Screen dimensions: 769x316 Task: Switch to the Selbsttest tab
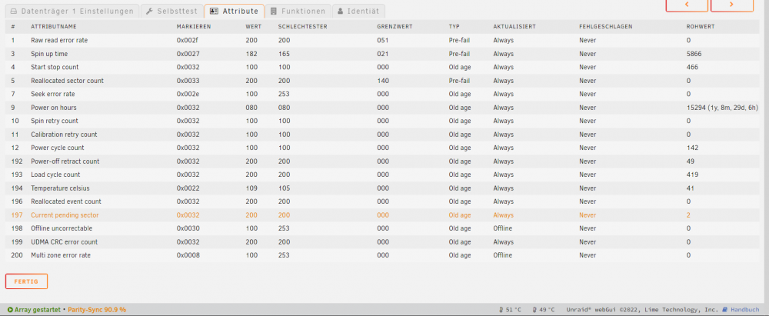[171, 11]
